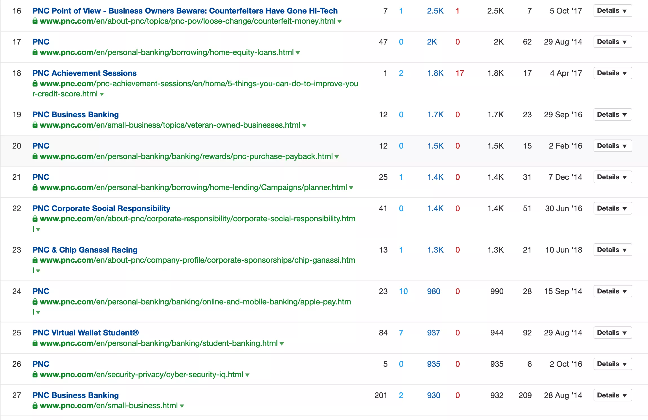
Task: Click the blue 10 value in the apple-pay row
Action: (x=403, y=291)
